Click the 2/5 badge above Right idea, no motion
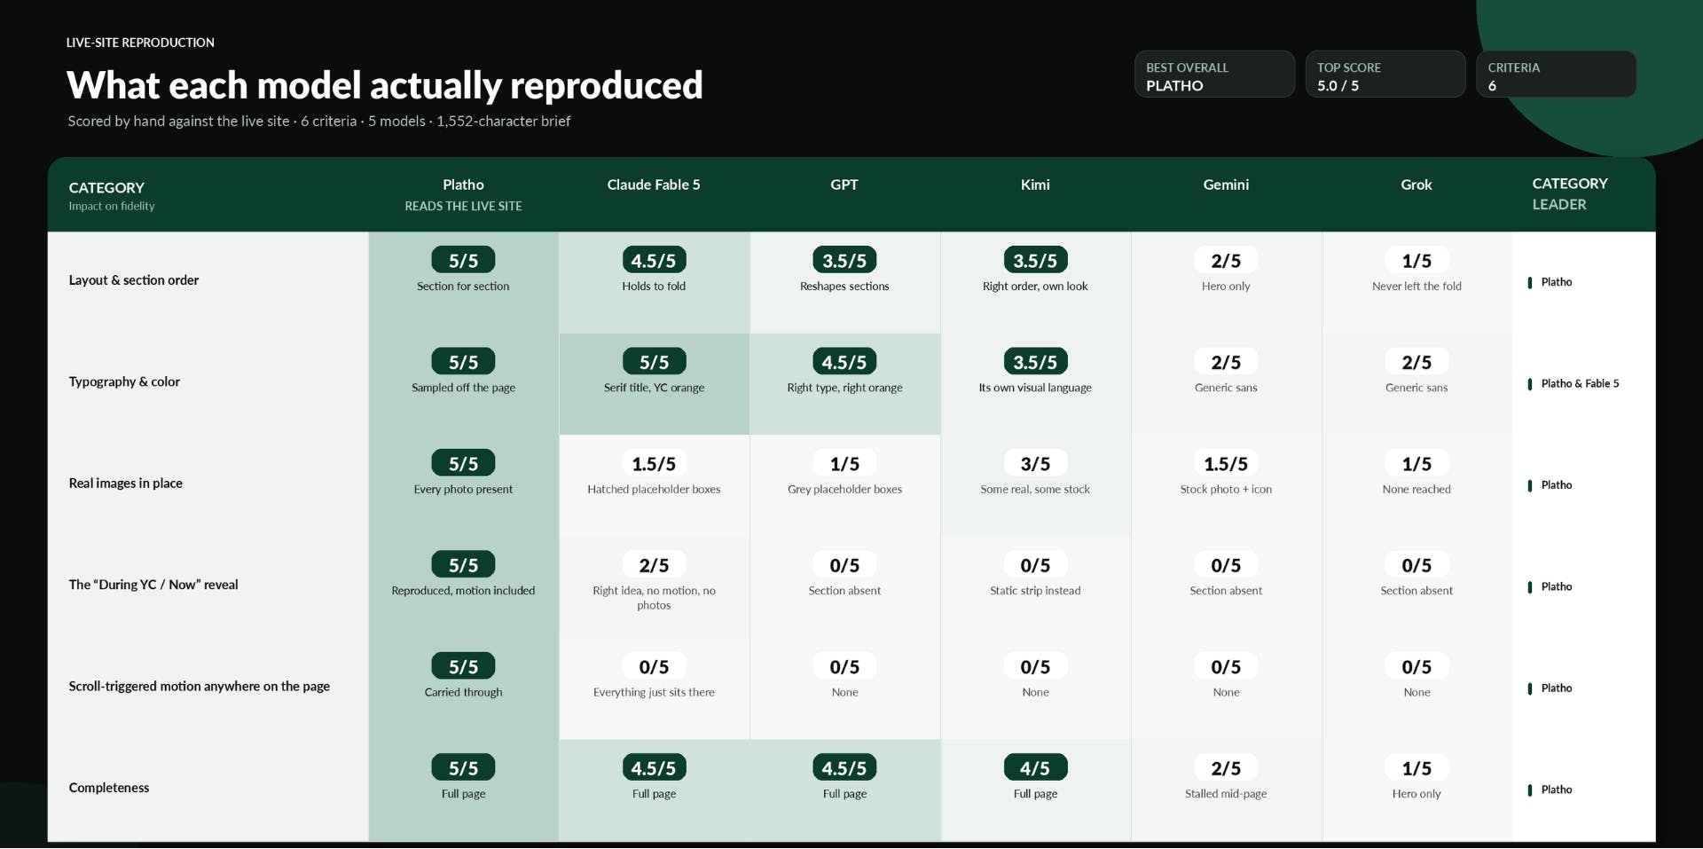This screenshot has height=849, width=1703. click(654, 565)
